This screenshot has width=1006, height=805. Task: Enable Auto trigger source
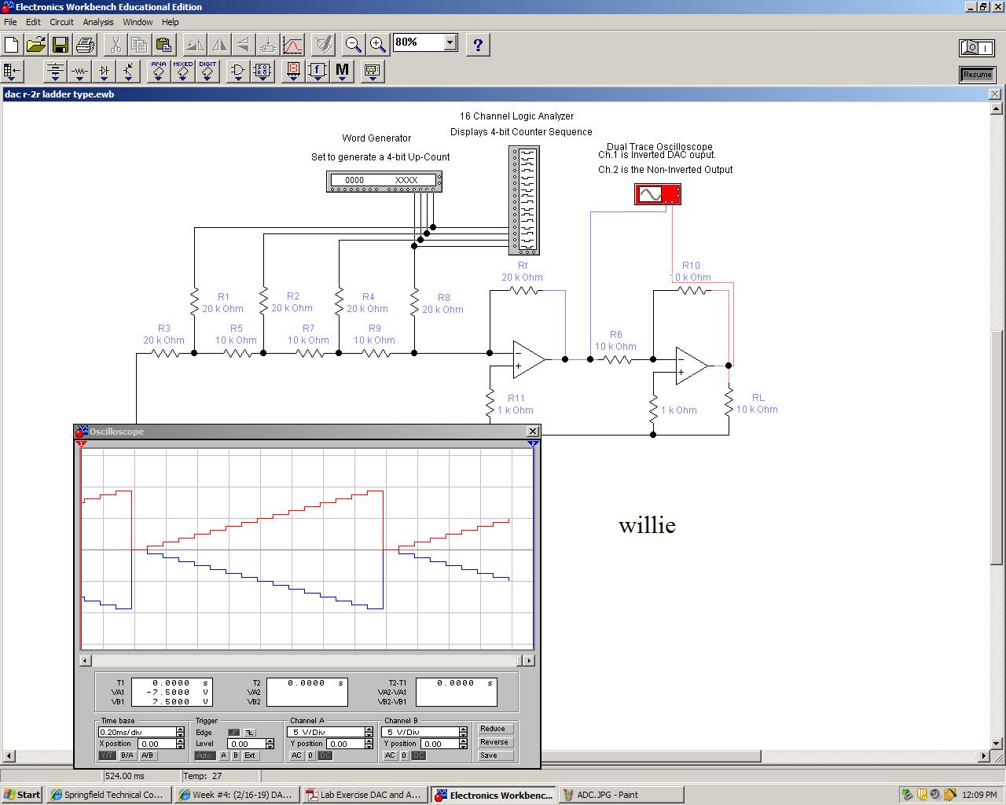pyautogui.click(x=204, y=755)
